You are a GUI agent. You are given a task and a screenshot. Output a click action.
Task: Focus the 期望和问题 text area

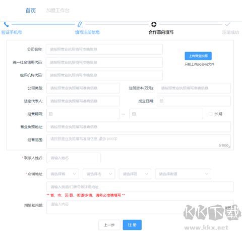pos(140,207)
